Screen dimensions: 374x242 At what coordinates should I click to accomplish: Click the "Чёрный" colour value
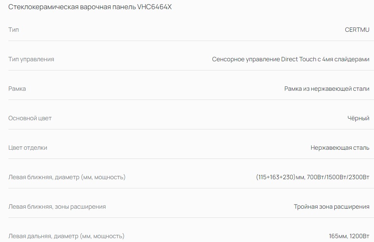[358, 118]
